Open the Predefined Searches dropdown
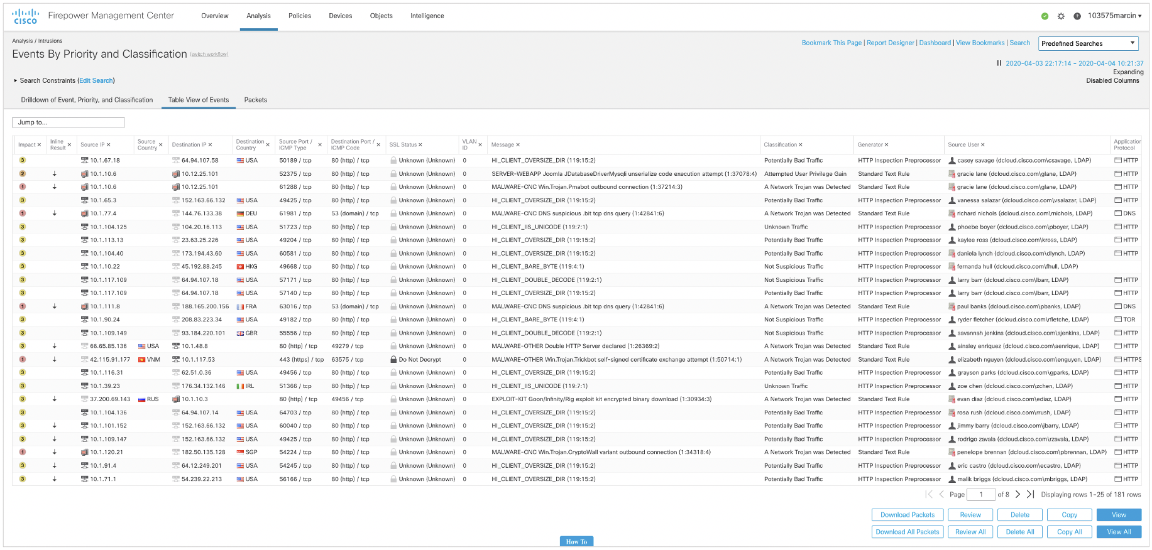 (1089, 43)
